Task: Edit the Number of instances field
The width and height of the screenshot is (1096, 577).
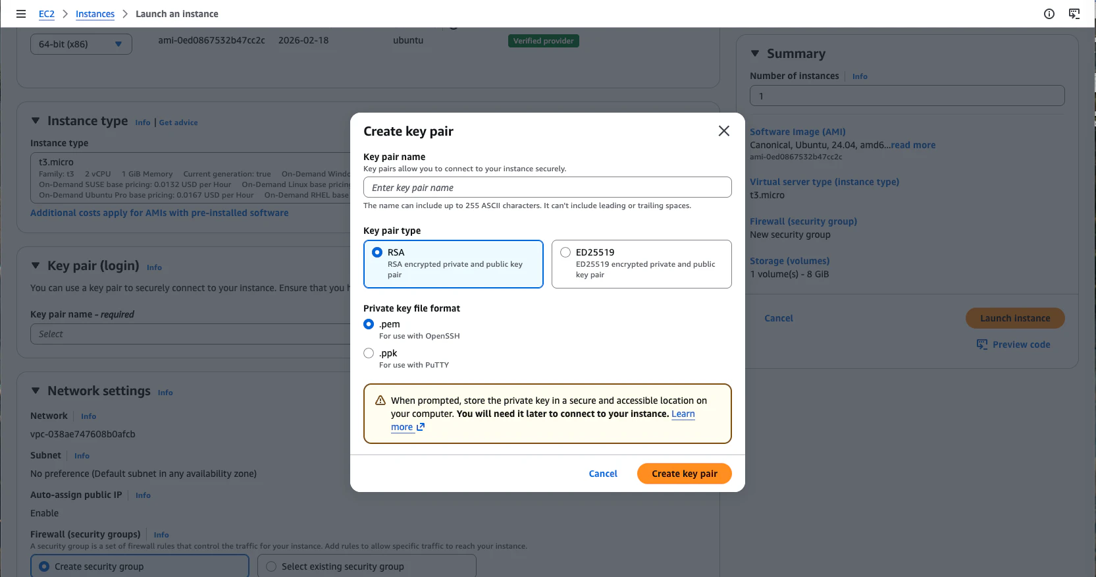Action: coord(907,96)
